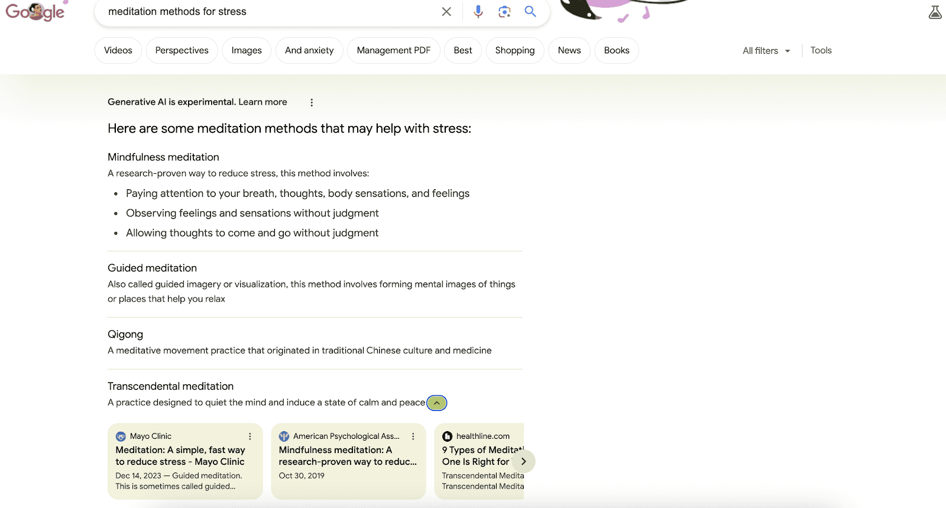
Task: Select the Best refinement chip
Action: [x=463, y=50]
